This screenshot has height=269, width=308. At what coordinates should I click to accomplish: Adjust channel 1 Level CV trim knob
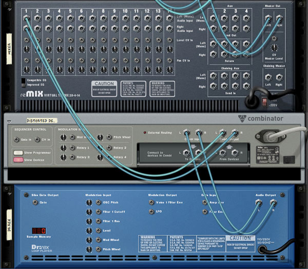point(27,49)
